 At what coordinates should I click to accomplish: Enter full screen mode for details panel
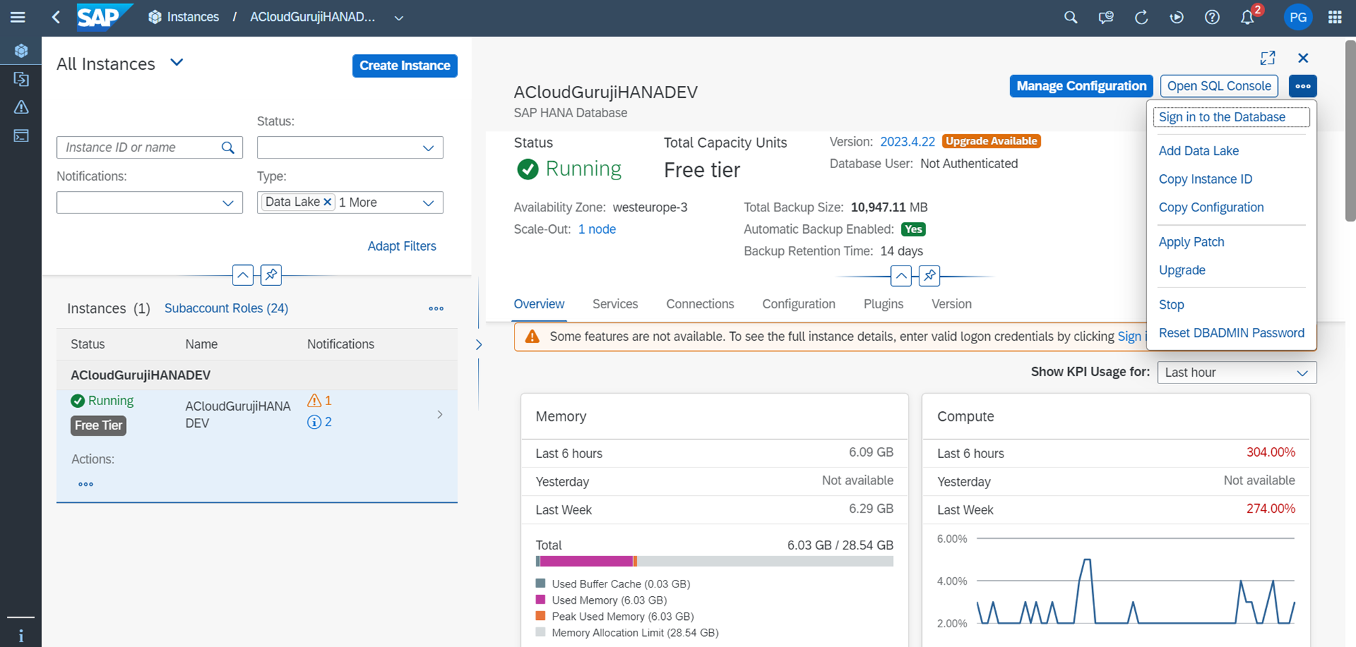(x=1268, y=58)
